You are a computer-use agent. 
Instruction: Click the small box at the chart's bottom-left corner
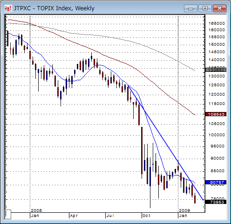pos(8,214)
